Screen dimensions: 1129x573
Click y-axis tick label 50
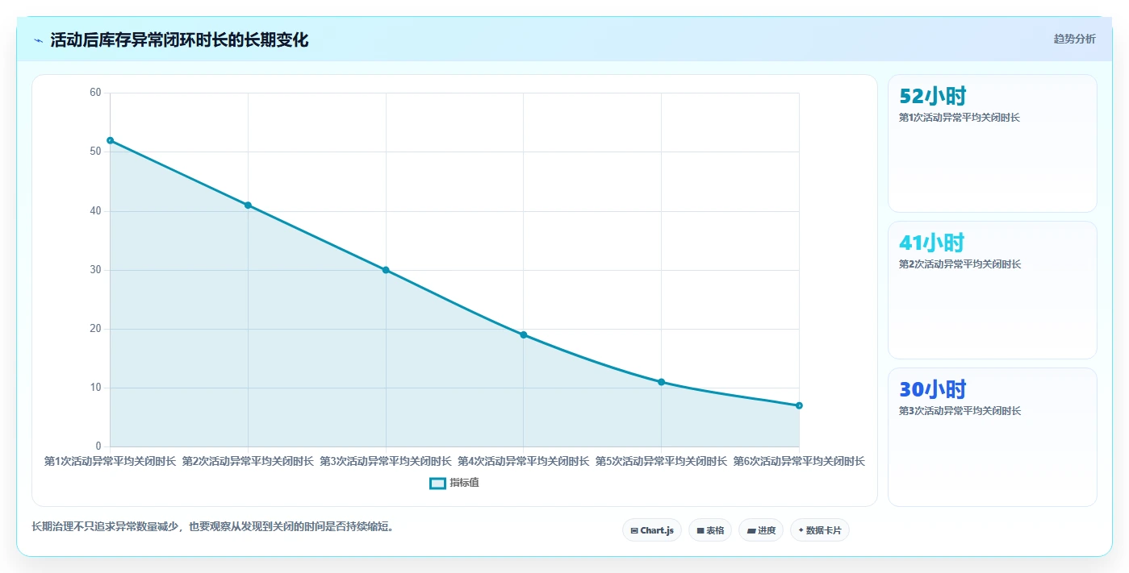click(95, 152)
